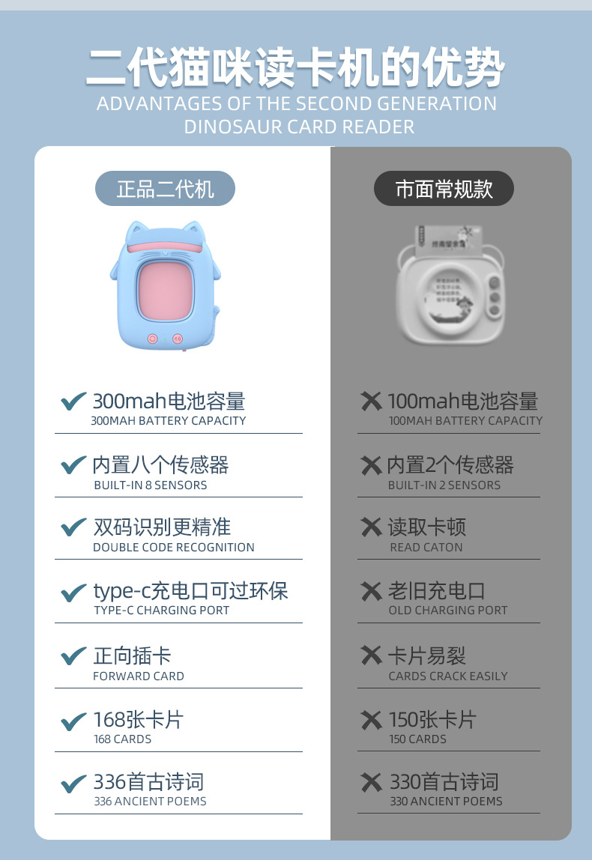Click the blue cat card reader image
592x860 pixels.
point(165,285)
